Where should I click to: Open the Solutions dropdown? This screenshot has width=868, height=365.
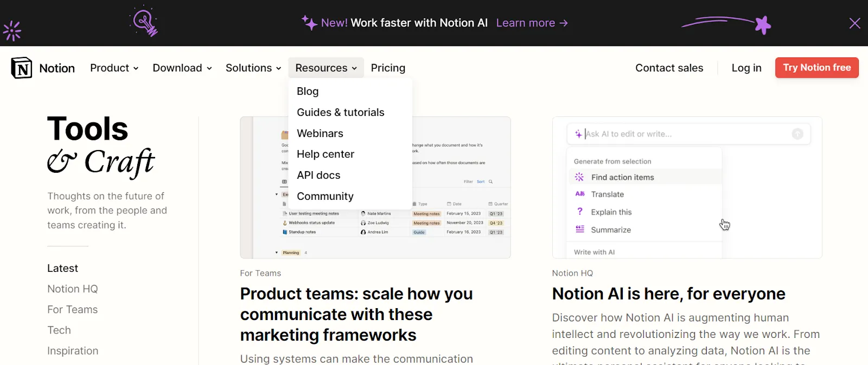point(253,68)
